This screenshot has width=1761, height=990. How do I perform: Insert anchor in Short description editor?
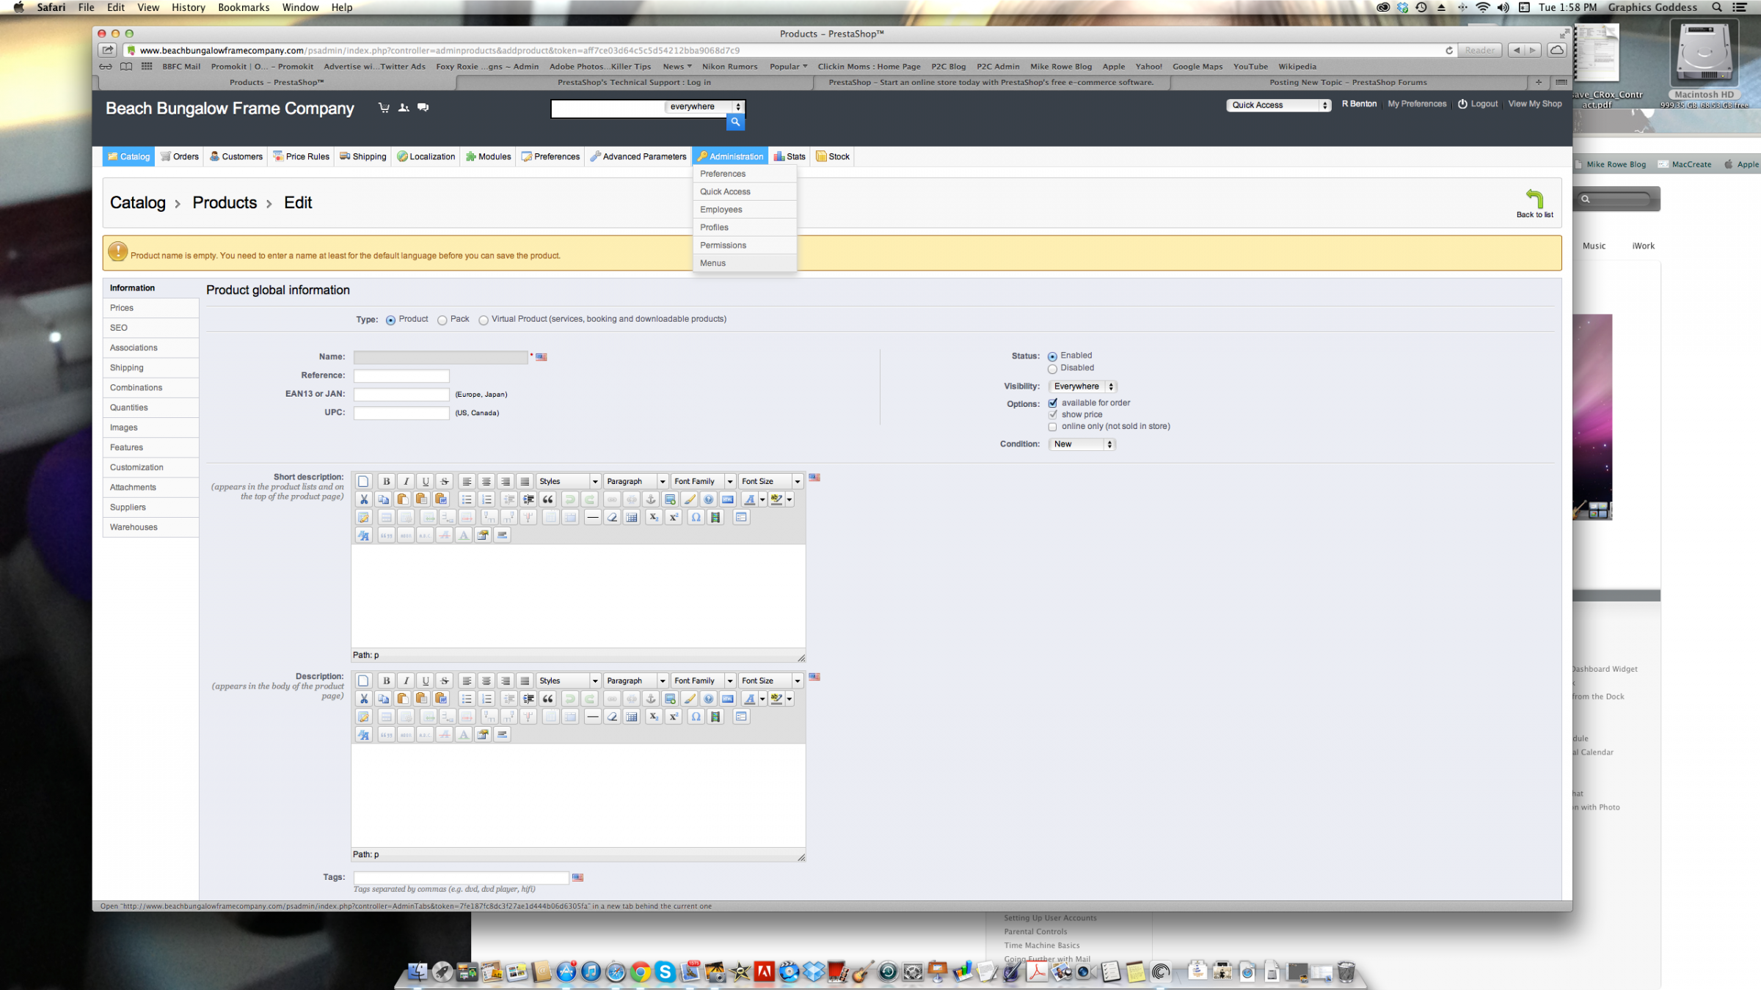pos(650,499)
